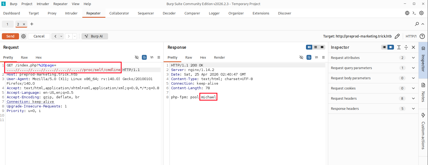Open the Help menu
The image size is (428, 165).
pyautogui.click(x=87, y=4)
